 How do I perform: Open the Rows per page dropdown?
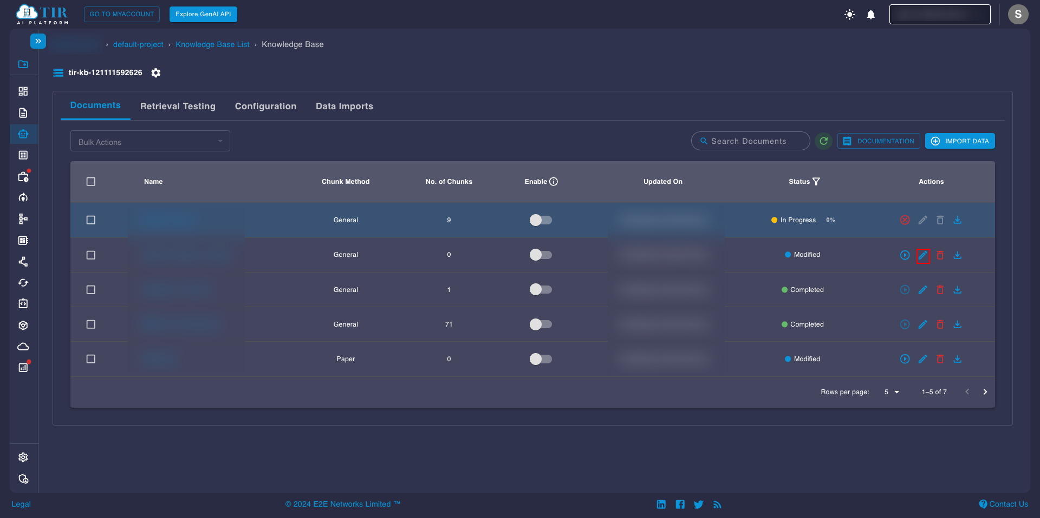click(892, 392)
